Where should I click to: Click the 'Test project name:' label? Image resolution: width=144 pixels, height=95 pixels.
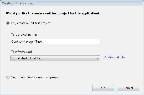(x=24, y=35)
